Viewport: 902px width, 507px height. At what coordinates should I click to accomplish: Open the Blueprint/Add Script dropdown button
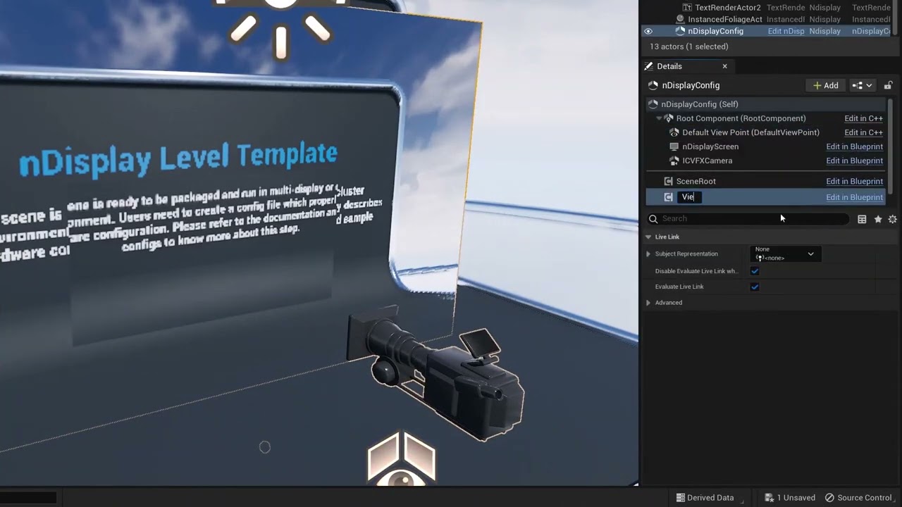coord(863,85)
